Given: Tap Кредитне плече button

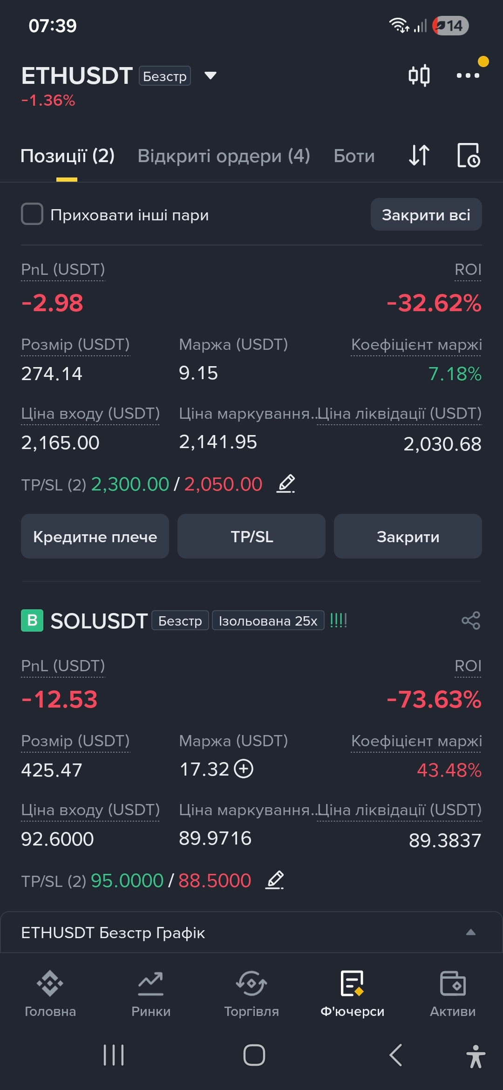Looking at the screenshot, I should click(x=95, y=536).
